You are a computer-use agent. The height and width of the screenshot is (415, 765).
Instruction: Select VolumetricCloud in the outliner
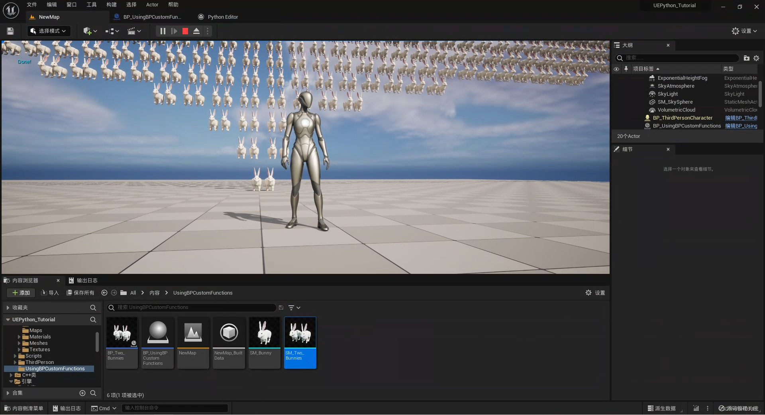[676, 110]
